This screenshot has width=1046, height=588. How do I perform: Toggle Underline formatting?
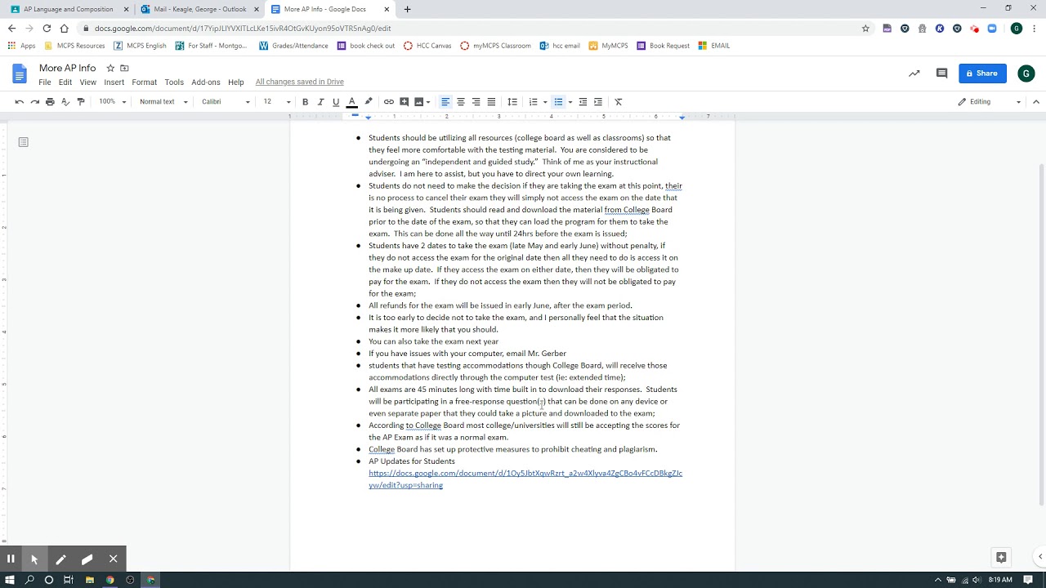tap(336, 101)
